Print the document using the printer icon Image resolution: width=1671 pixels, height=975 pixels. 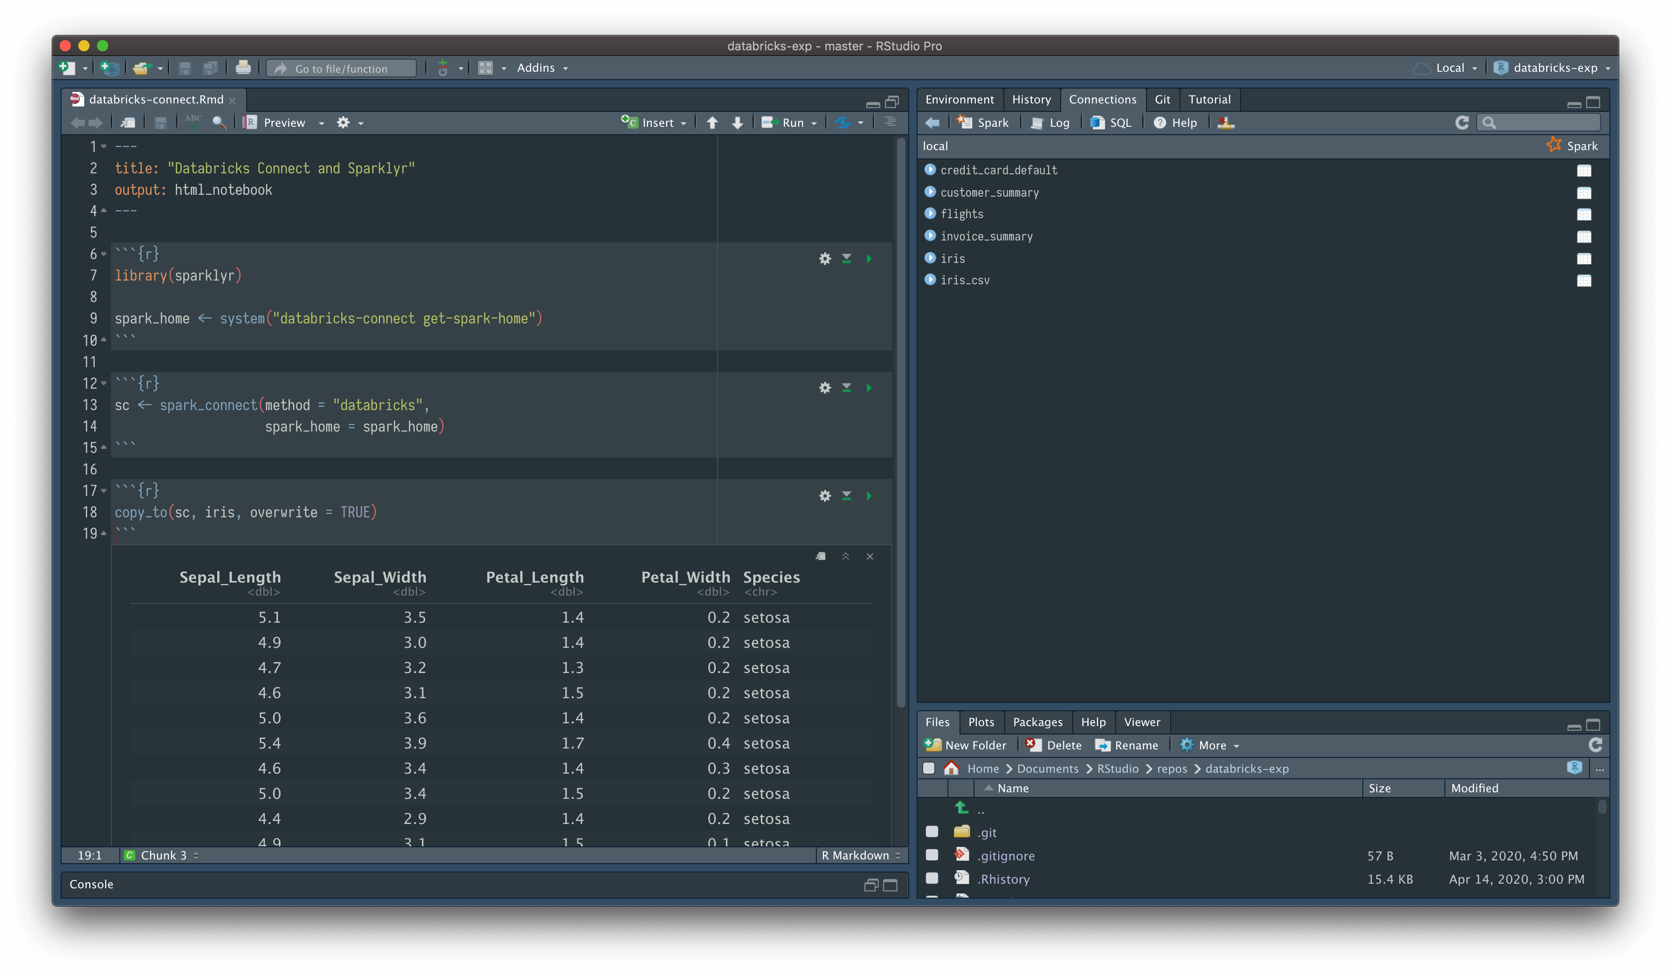coord(243,67)
